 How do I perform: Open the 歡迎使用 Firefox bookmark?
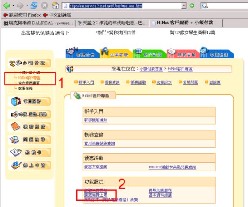point(25,15)
